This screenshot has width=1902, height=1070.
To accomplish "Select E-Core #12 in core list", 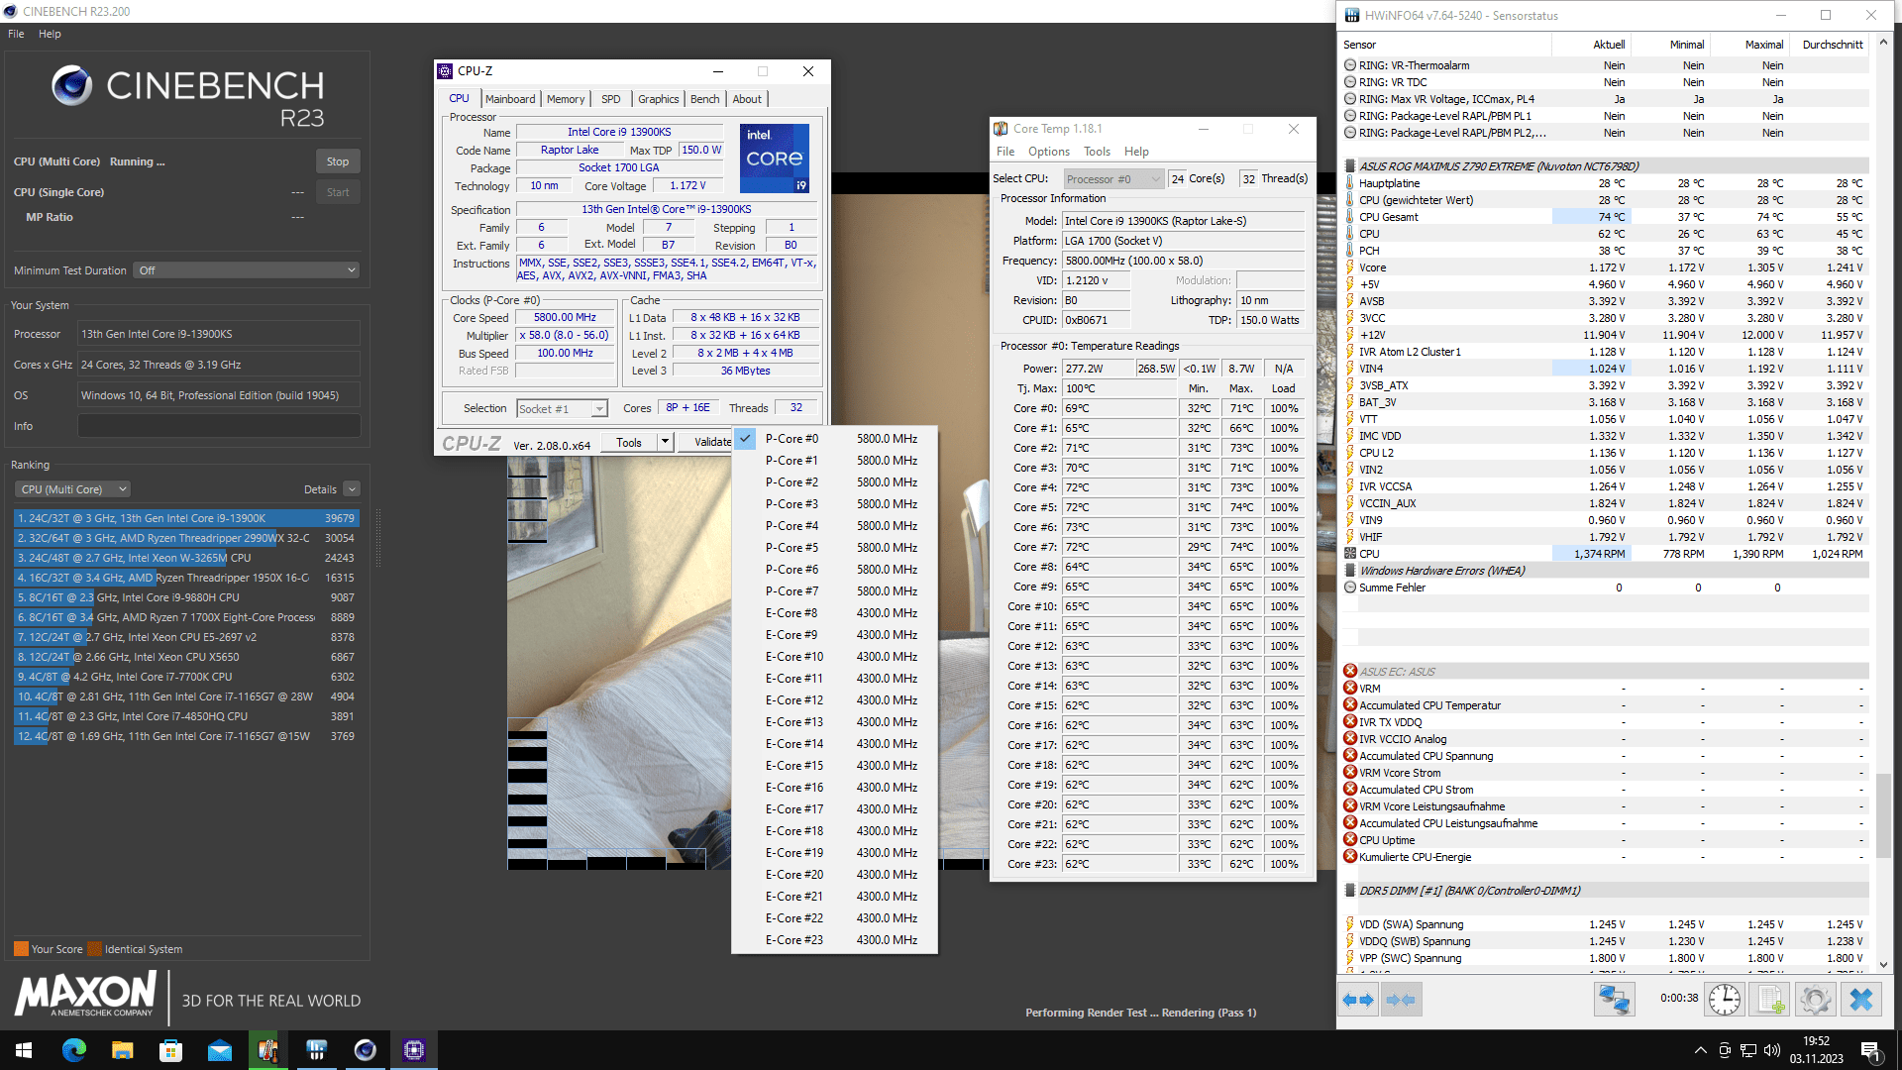I will click(x=835, y=699).
